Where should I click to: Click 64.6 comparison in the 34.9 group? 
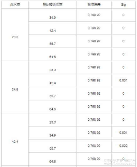pyautogui.click(x=53, y=109)
